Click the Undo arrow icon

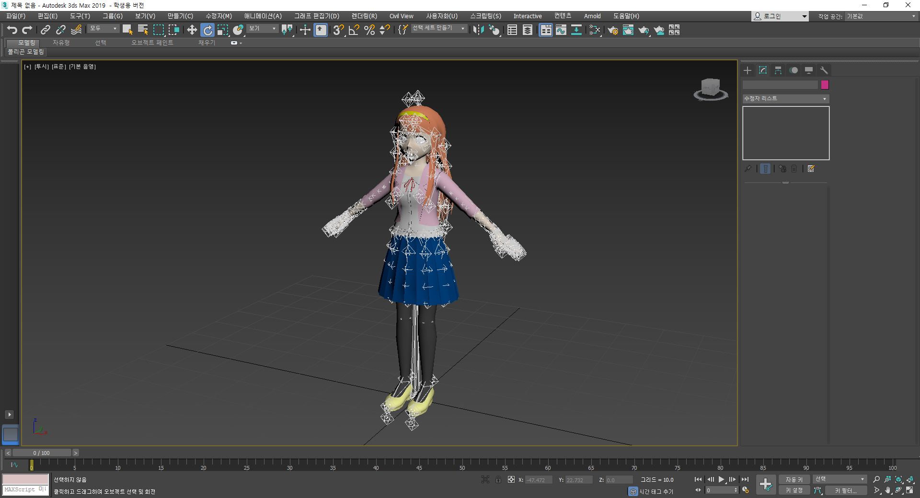(12, 30)
